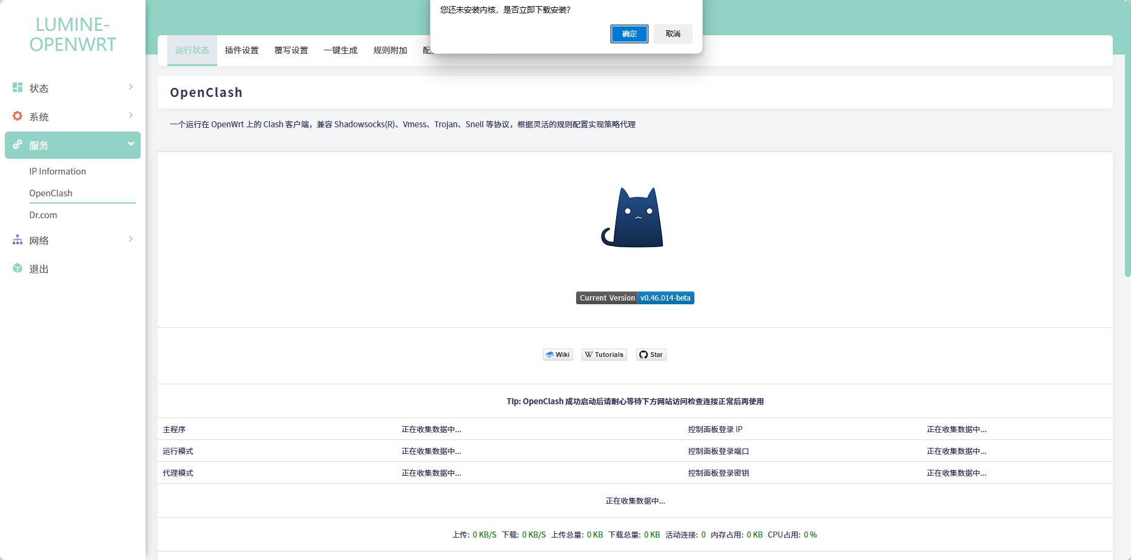Select the 一键生成 tab
The width and height of the screenshot is (1131, 560).
(340, 50)
